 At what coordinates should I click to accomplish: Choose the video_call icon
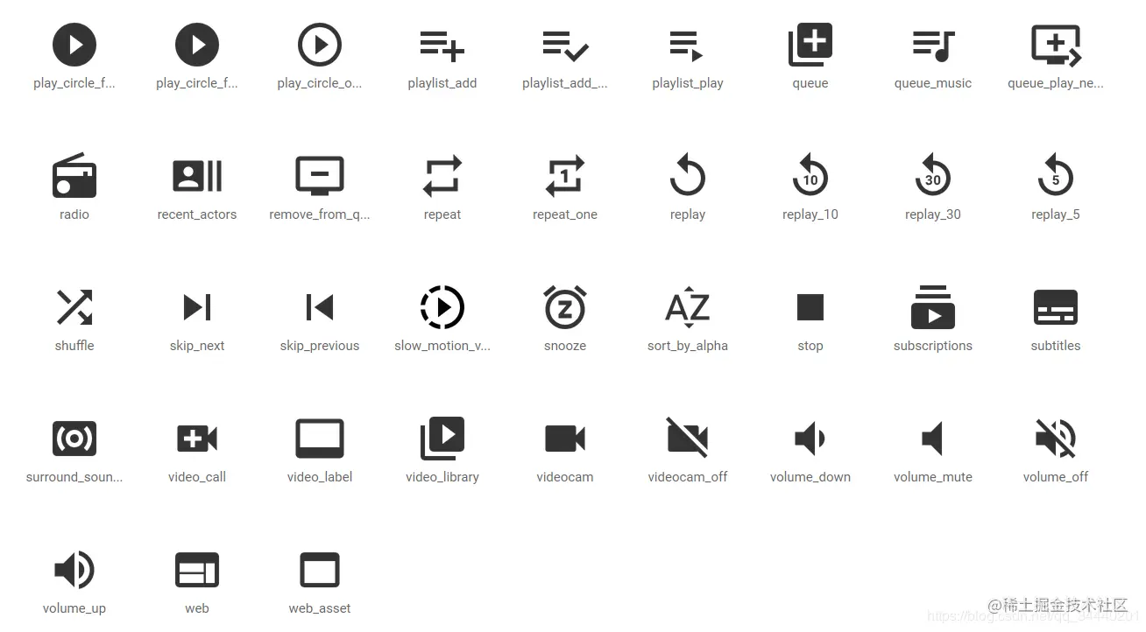197,439
